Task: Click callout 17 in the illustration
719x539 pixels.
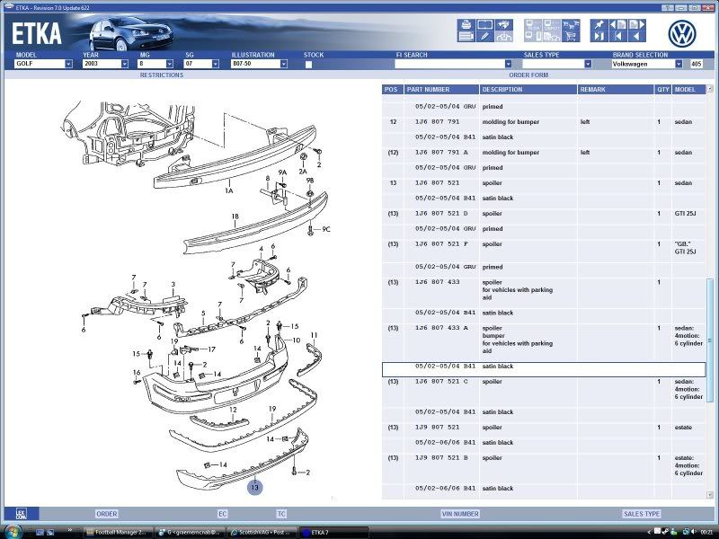Action: click(211, 349)
